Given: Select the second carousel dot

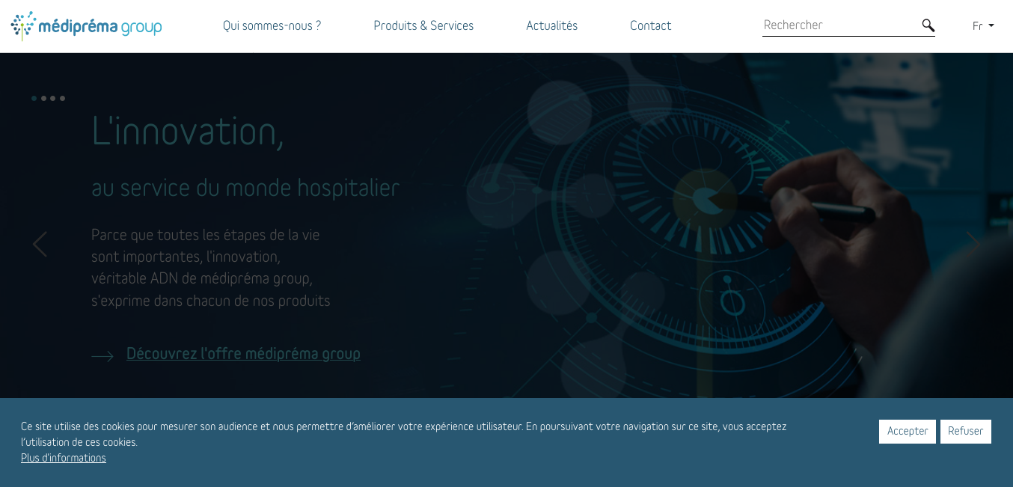Looking at the screenshot, I should tap(43, 98).
